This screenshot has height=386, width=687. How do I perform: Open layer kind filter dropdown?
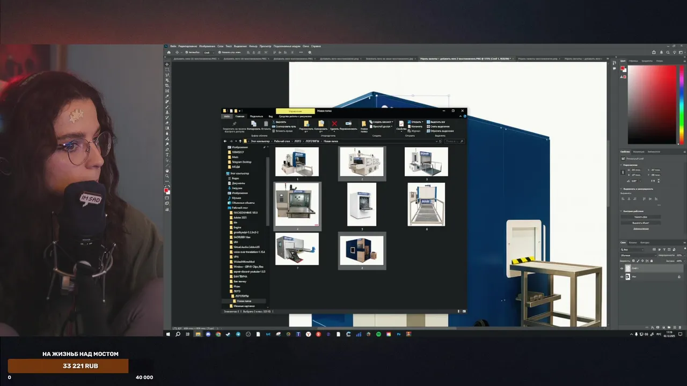tap(632, 250)
